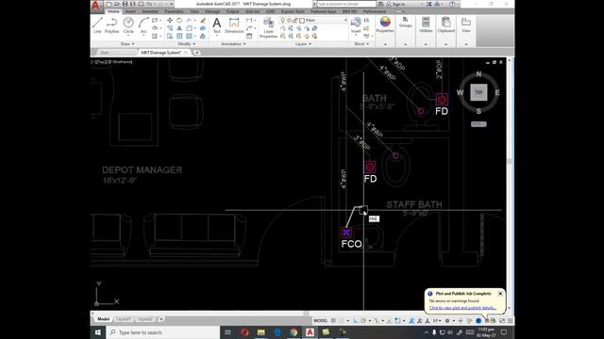Open the Circle tool options arrow
The height and width of the screenshot is (339, 604).
pos(128,36)
